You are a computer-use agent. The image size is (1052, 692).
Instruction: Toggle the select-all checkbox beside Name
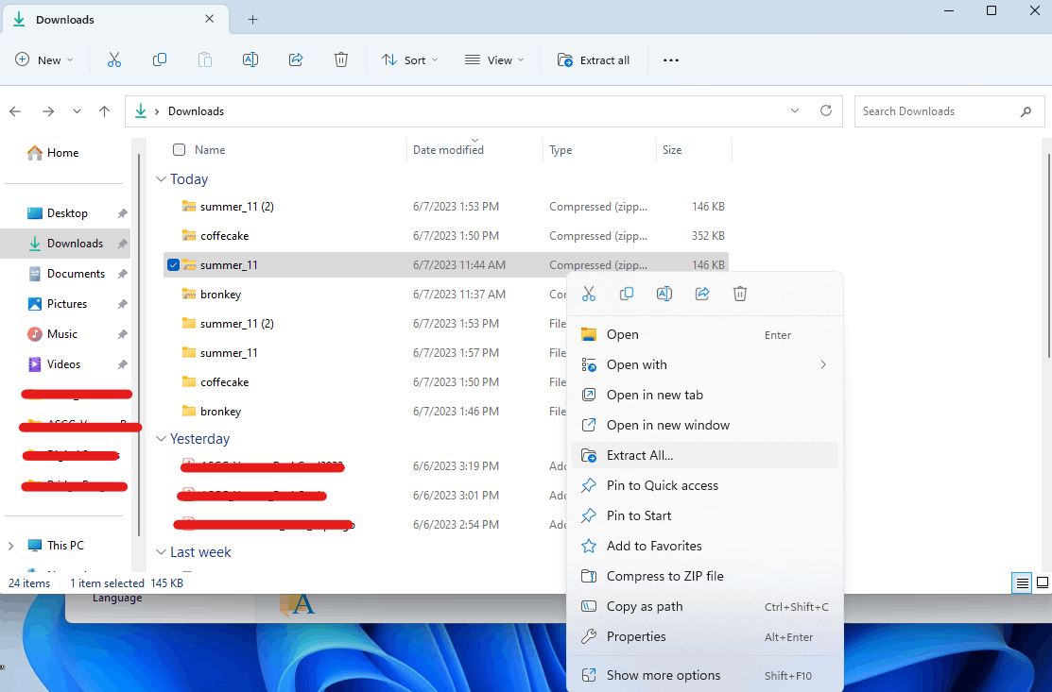click(180, 149)
